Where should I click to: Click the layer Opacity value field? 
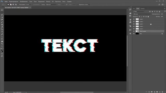pos(162,14)
